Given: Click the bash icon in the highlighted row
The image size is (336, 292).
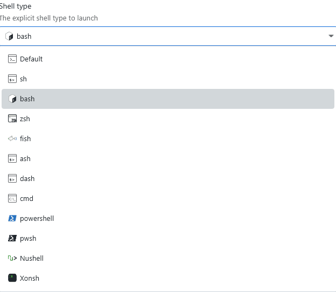Looking at the screenshot, I should coord(12,99).
